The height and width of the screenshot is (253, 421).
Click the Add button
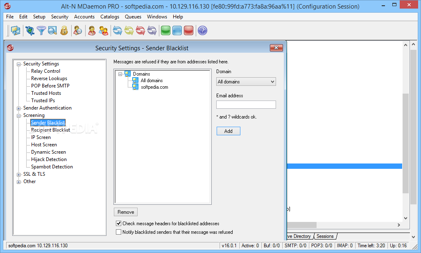(x=228, y=131)
